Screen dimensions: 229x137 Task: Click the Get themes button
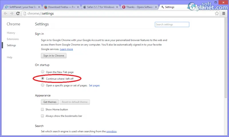tap(50, 102)
